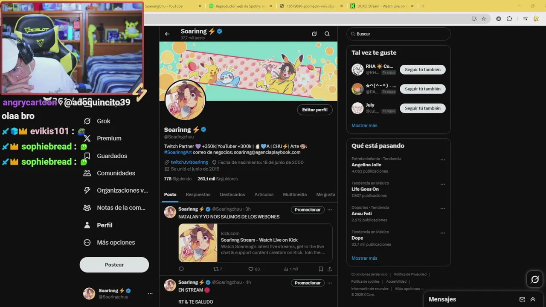The width and height of the screenshot is (546, 307).
Task: Repost the NATALAN post with 7 reposts
Action: click(218, 269)
